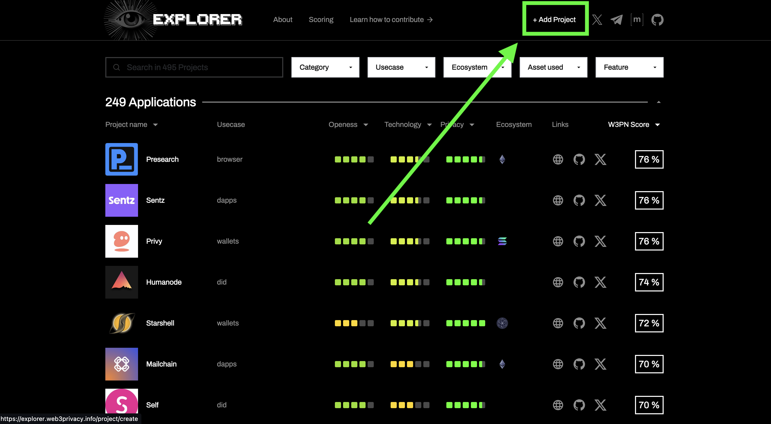This screenshot has height=424, width=771.
Task: Click Privy usecase text wallets
Action: tap(228, 241)
